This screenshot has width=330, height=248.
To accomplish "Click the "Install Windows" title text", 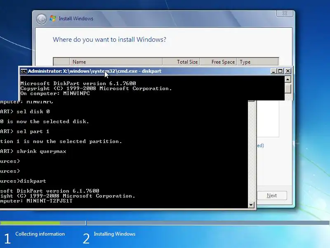I will (76, 19).
